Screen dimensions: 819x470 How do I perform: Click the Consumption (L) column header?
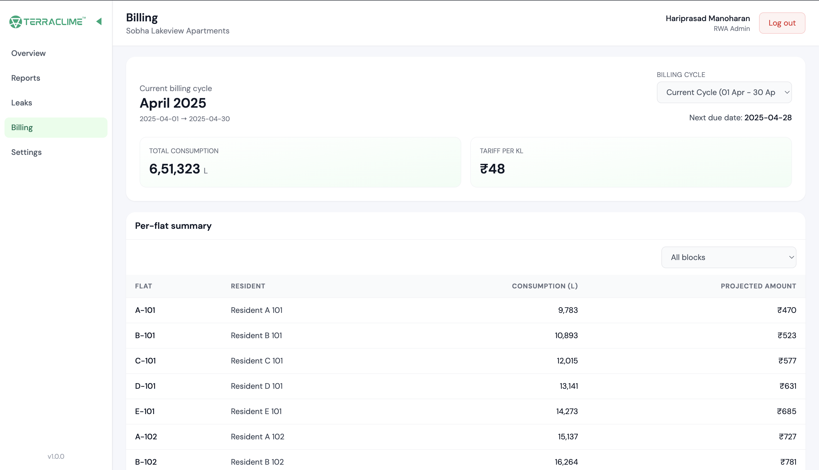(x=545, y=286)
